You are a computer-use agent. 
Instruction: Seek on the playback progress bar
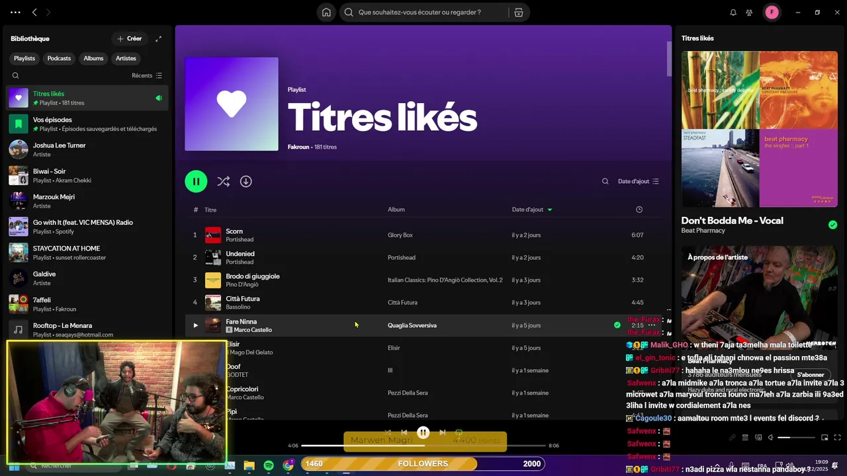425,446
